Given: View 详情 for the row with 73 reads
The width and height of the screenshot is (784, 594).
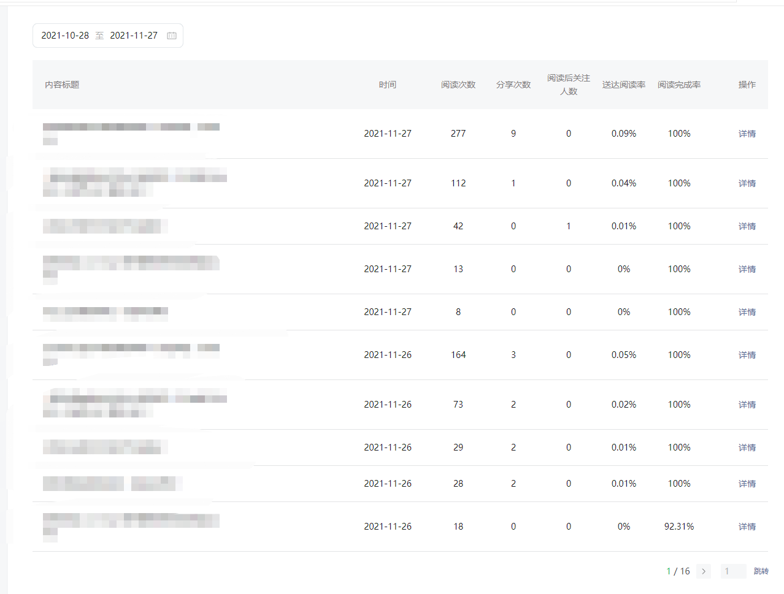Looking at the screenshot, I should point(747,405).
